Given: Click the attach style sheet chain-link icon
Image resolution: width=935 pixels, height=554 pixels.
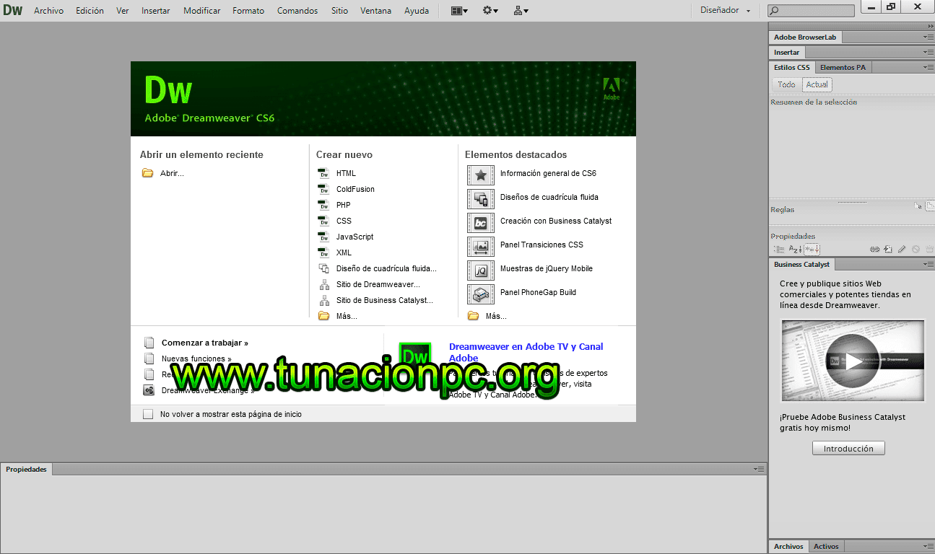Looking at the screenshot, I should click(x=875, y=249).
